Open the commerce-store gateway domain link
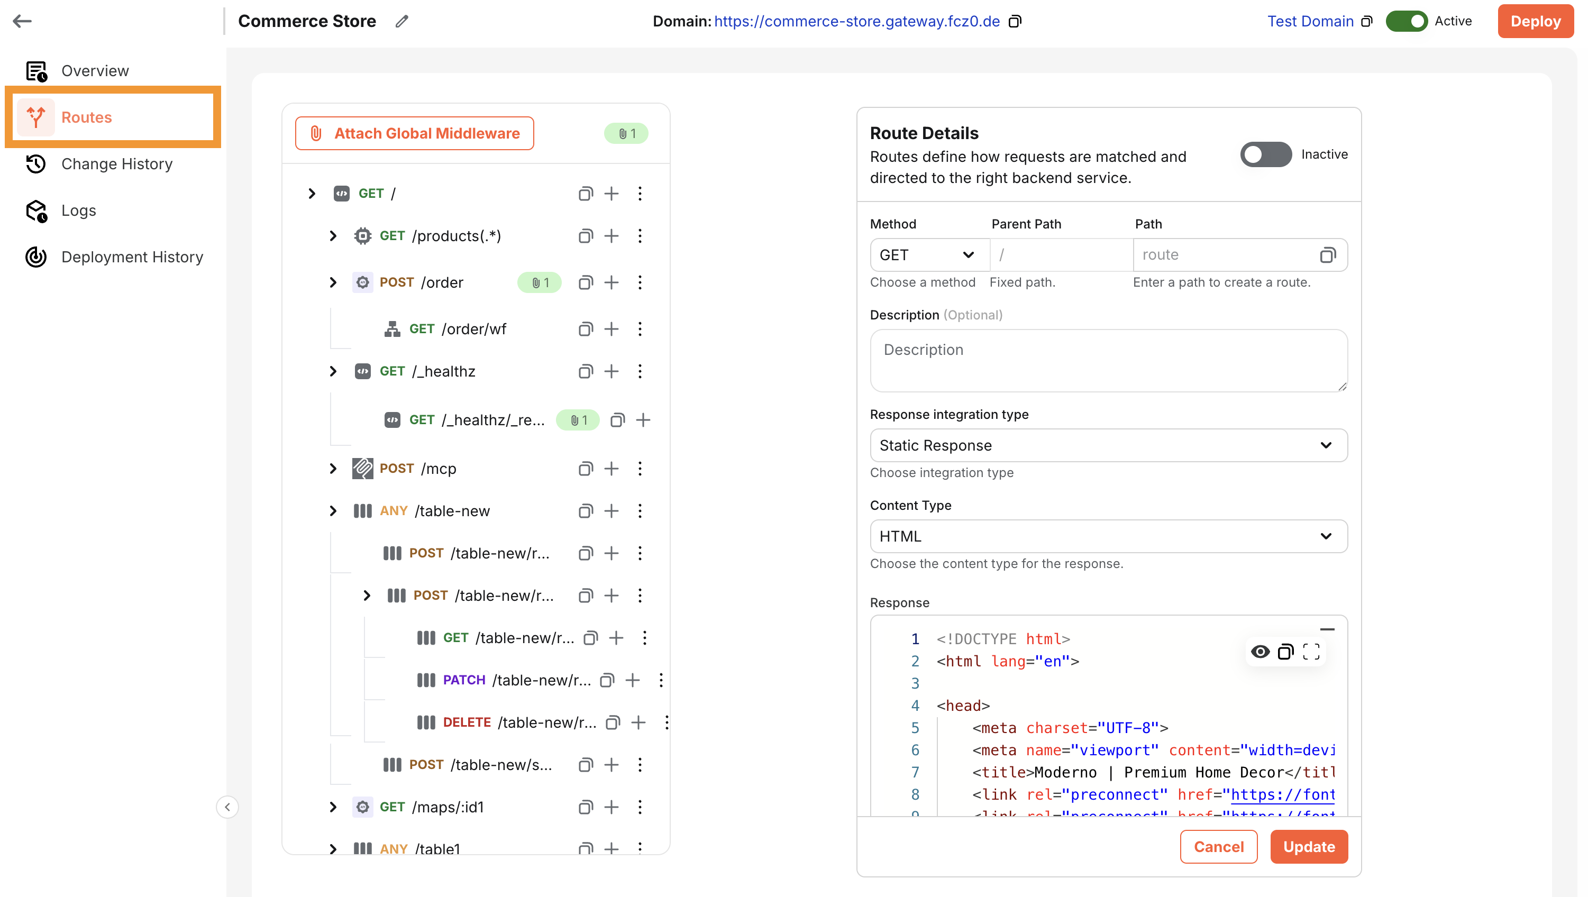Image resolution: width=1588 pixels, height=897 pixels. pyautogui.click(x=856, y=22)
